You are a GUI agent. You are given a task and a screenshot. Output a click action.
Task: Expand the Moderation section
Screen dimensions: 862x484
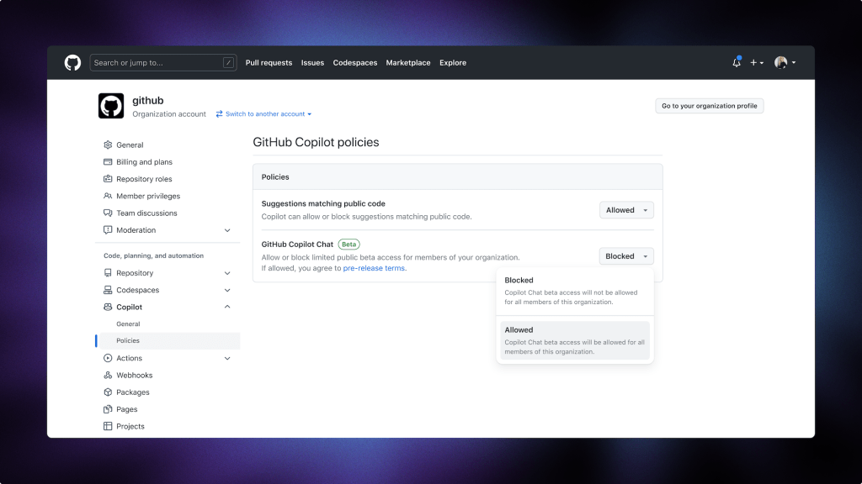coord(226,229)
